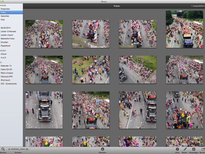Click the Suchen magnifier icon
This screenshot has width=205, height=154.
(3, 149)
